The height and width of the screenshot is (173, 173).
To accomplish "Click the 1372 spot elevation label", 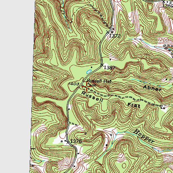I will click(x=115, y=36).
